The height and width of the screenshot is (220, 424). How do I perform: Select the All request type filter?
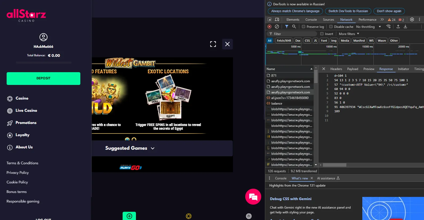(270, 41)
